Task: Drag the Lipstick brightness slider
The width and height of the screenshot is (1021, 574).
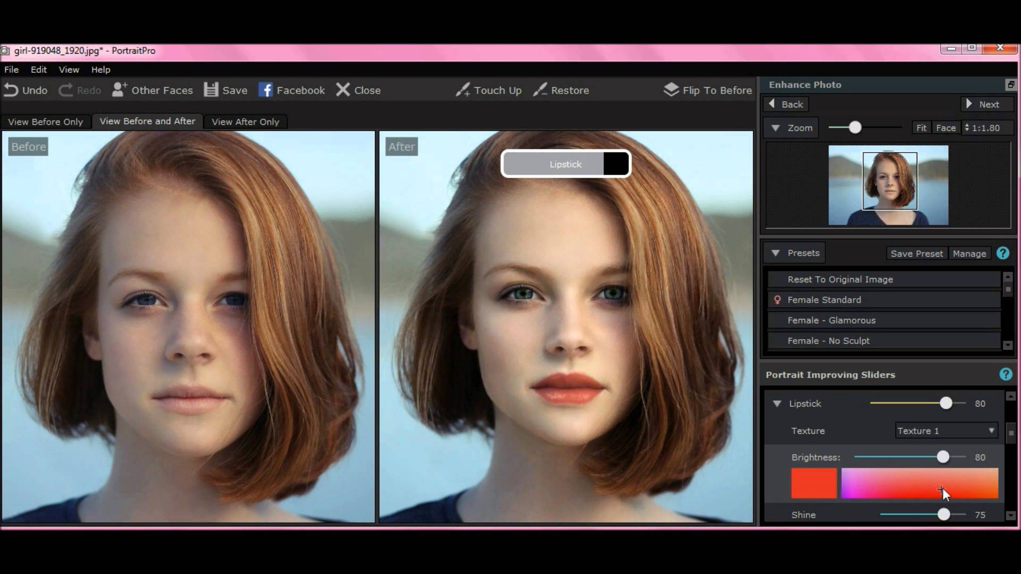Action: 941,457
